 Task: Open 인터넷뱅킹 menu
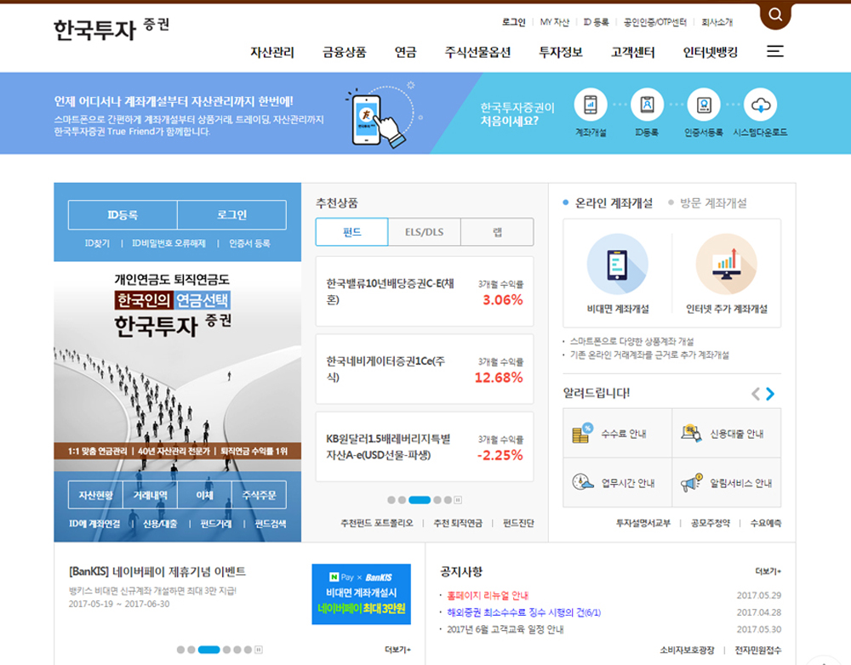click(x=711, y=52)
